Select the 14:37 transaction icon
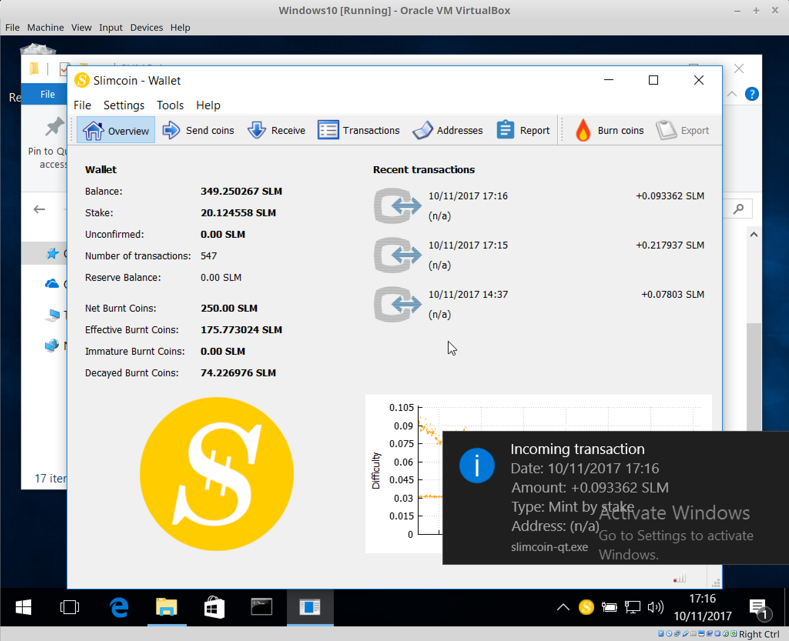 [x=397, y=304]
